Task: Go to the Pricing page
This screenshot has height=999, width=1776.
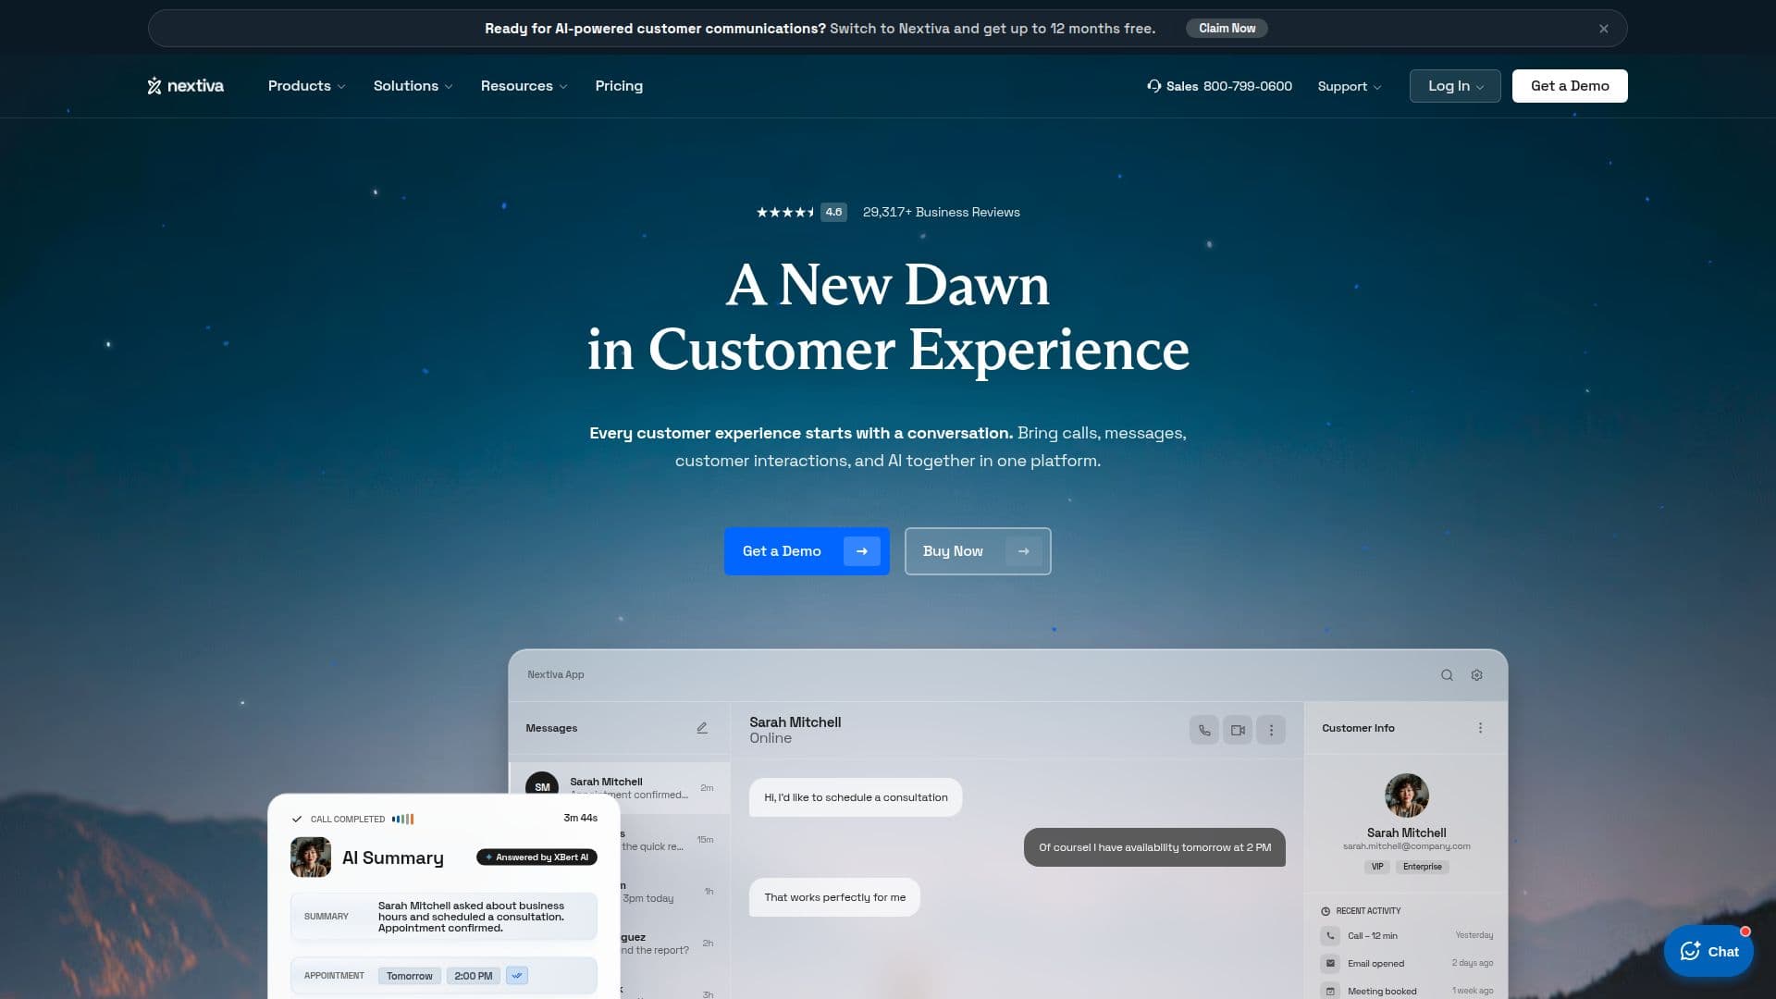Action: click(619, 86)
